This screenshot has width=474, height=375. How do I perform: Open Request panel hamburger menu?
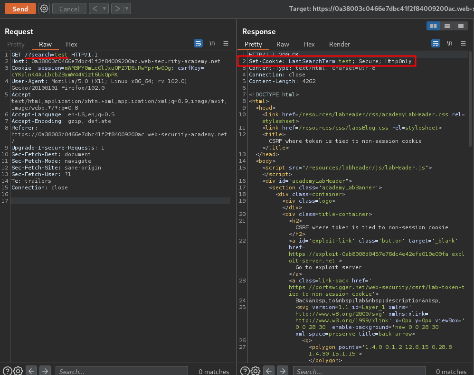[226, 44]
